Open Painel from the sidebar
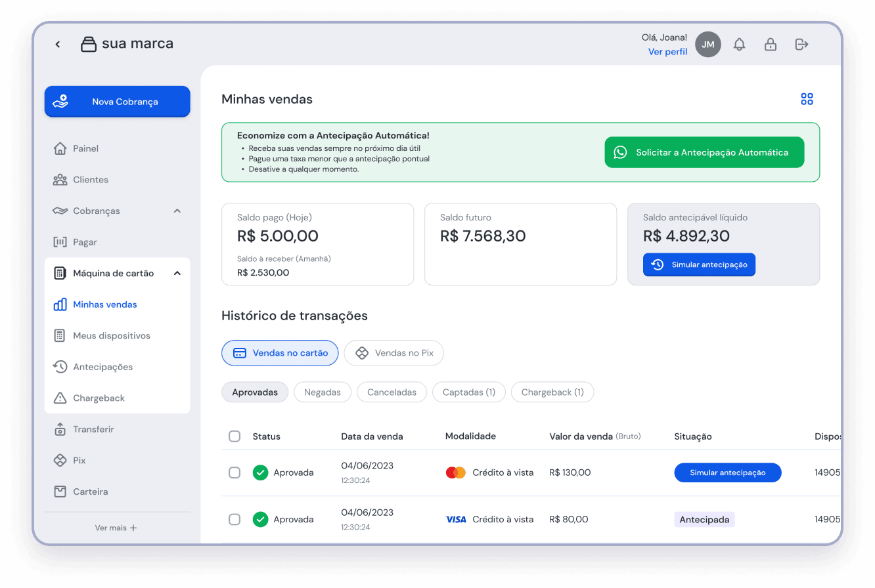The image size is (875, 588). pyautogui.click(x=85, y=148)
